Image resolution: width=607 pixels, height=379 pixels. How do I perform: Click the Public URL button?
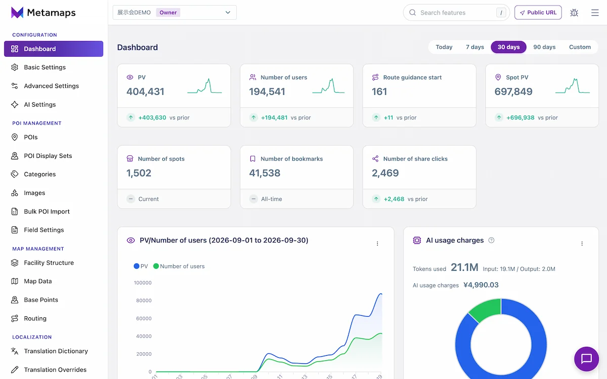[538, 13]
